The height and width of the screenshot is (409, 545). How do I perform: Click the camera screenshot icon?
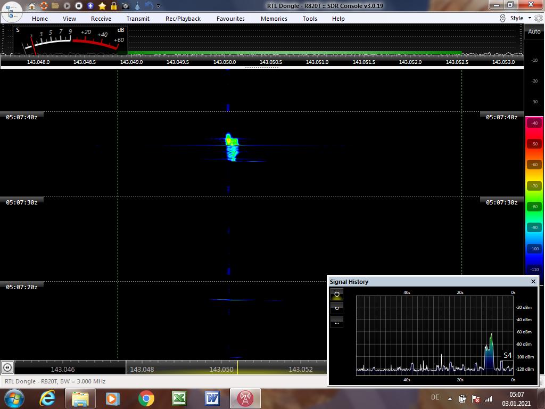coord(126,6)
